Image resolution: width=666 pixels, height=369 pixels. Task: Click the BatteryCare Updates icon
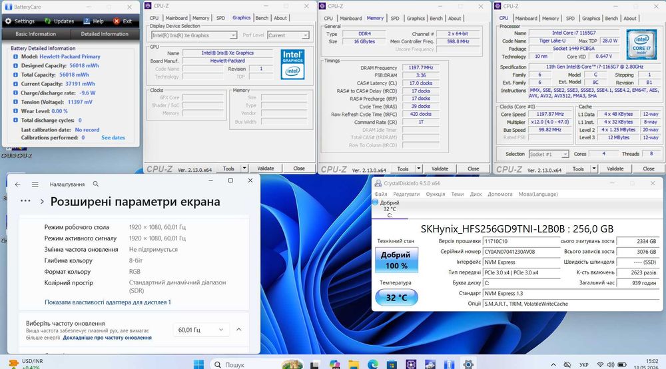(x=47, y=21)
